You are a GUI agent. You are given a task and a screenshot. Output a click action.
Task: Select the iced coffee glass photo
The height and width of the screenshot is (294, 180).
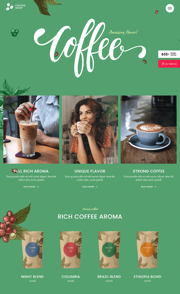[x=31, y=129]
